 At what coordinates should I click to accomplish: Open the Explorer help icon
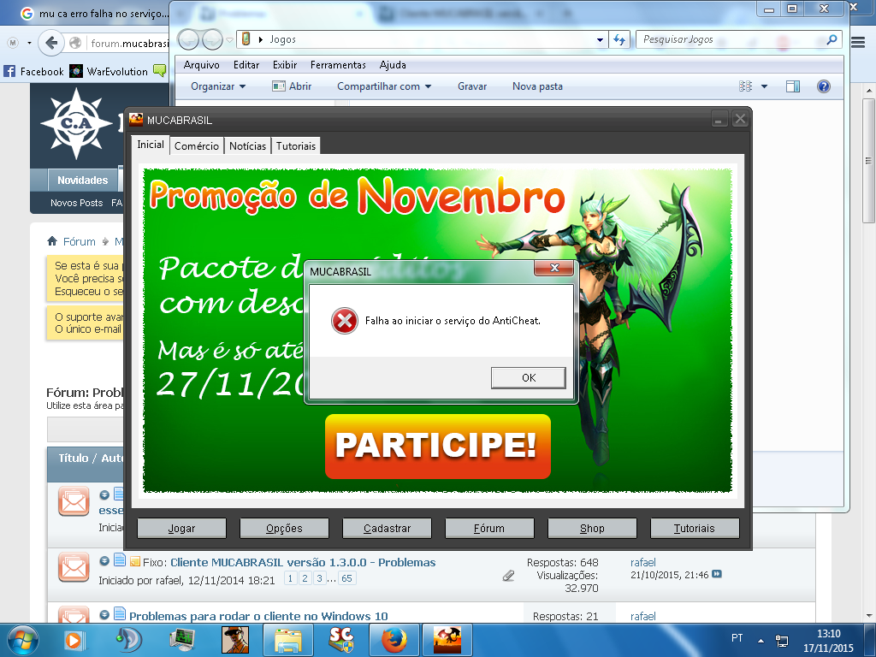(823, 86)
